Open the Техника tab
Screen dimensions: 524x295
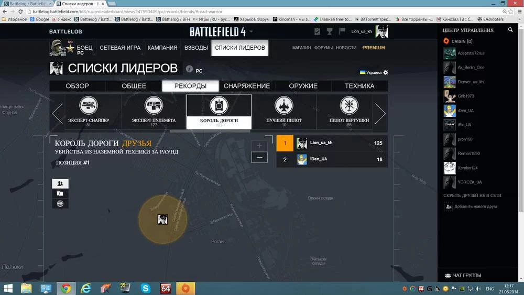tap(359, 86)
